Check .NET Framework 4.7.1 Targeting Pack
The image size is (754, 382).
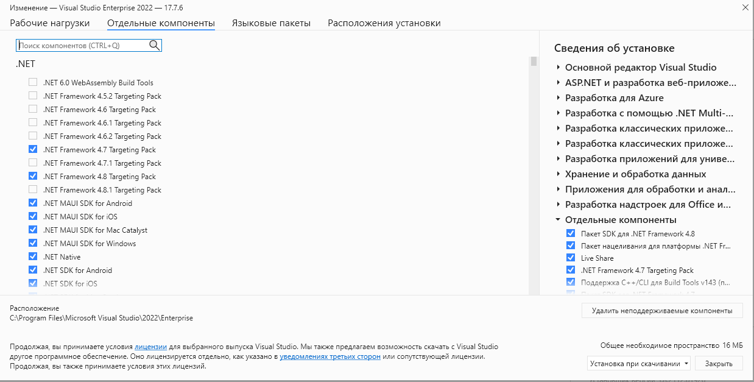pos(33,163)
